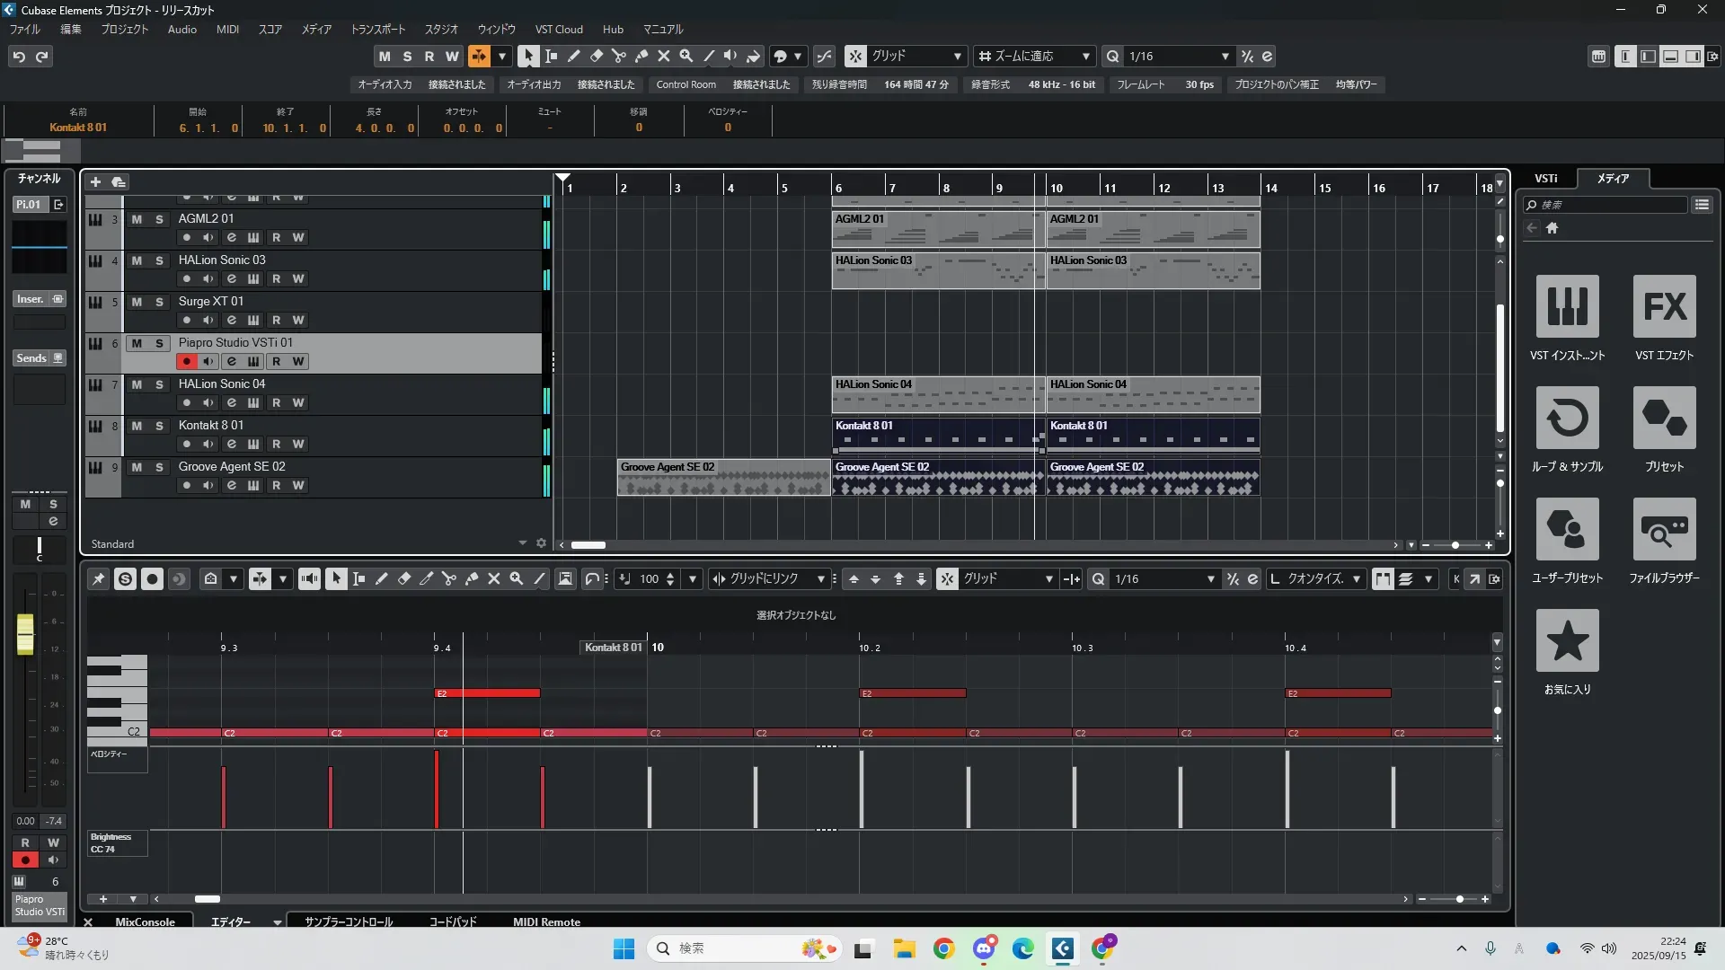The width and height of the screenshot is (1725, 970).
Task: Mute the Kontakt 8 01 track
Action: (137, 426)
